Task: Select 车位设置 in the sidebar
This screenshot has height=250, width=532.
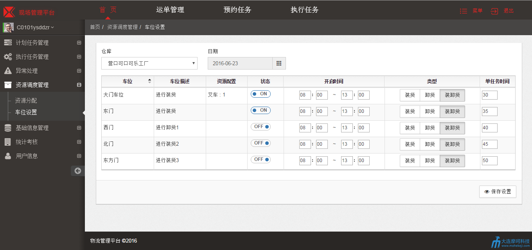Action: [x=26, y=112]
